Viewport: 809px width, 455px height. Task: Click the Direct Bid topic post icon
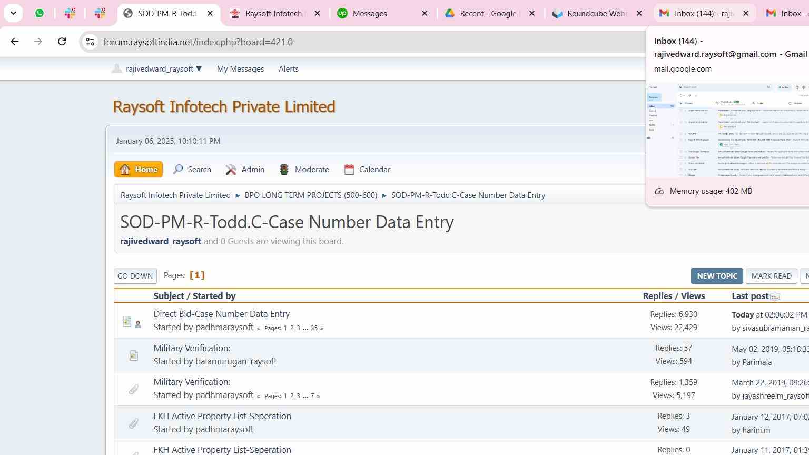point(127,321)
